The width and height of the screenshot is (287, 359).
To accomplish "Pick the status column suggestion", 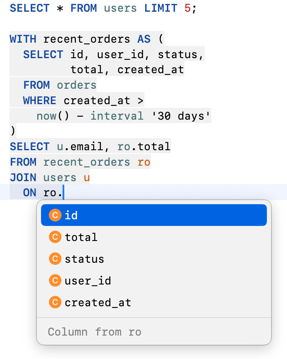I will [x=154, y=259].
